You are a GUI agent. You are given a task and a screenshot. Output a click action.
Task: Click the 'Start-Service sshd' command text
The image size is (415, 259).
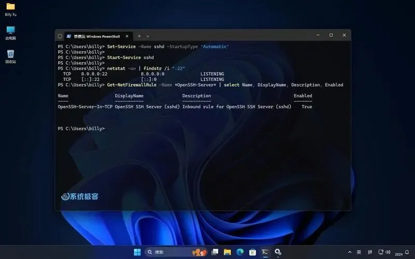130,57
